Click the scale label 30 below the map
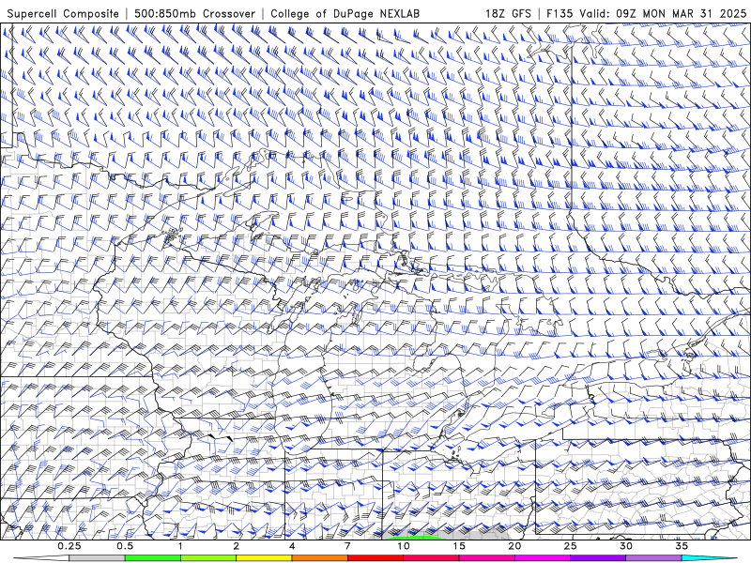 click(x=626, y=546)
